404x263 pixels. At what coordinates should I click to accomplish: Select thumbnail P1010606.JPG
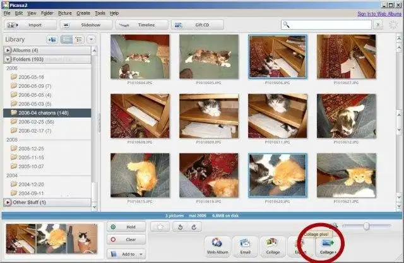[x=278, y=56]
